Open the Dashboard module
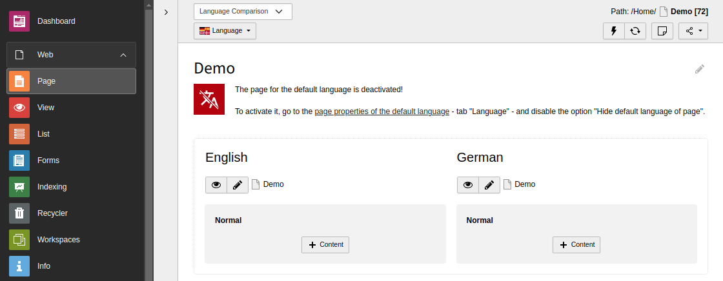Viewport: 723px width, 281px height. (56, 21)
